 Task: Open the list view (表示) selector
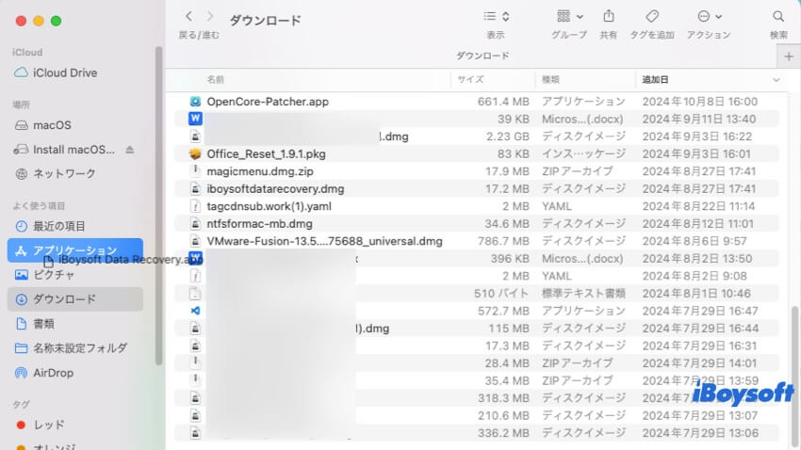tap(496, 16)
